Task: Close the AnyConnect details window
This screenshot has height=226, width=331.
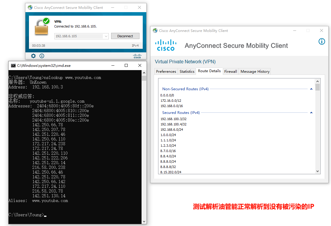Action: pyautogui.click(x=322, y=30)
